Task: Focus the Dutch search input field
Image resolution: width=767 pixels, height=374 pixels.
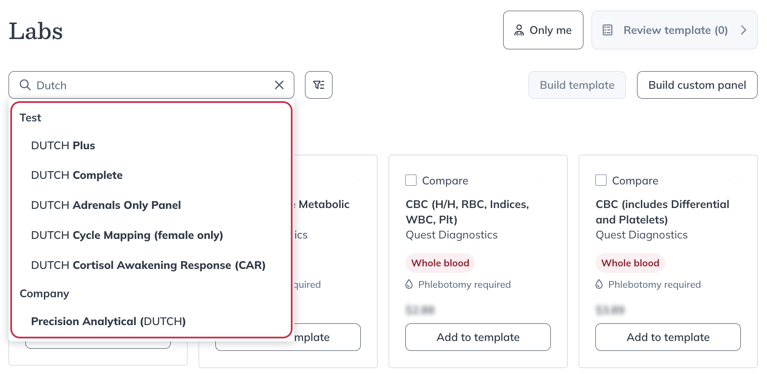Action: tap(150, 85)
